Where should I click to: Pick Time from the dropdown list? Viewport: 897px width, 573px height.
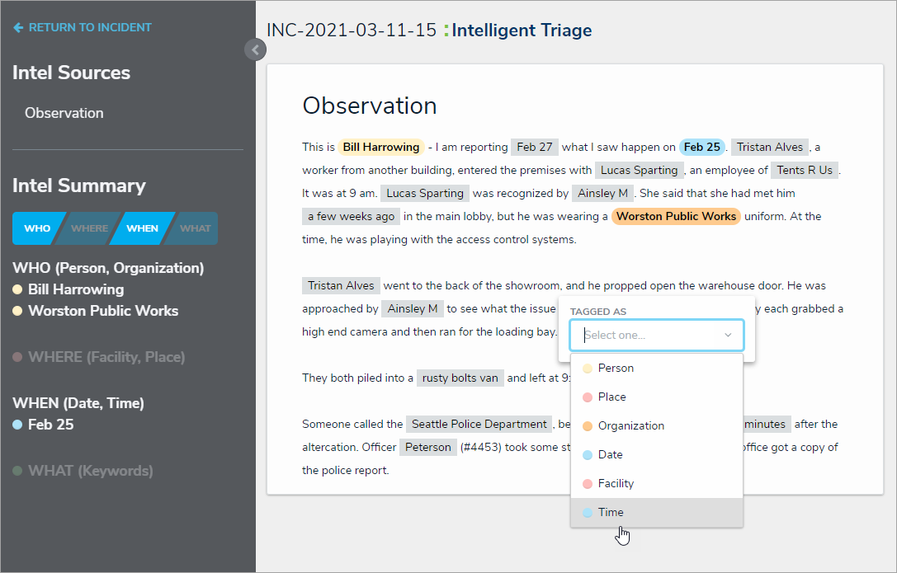[x=611, y=512]
